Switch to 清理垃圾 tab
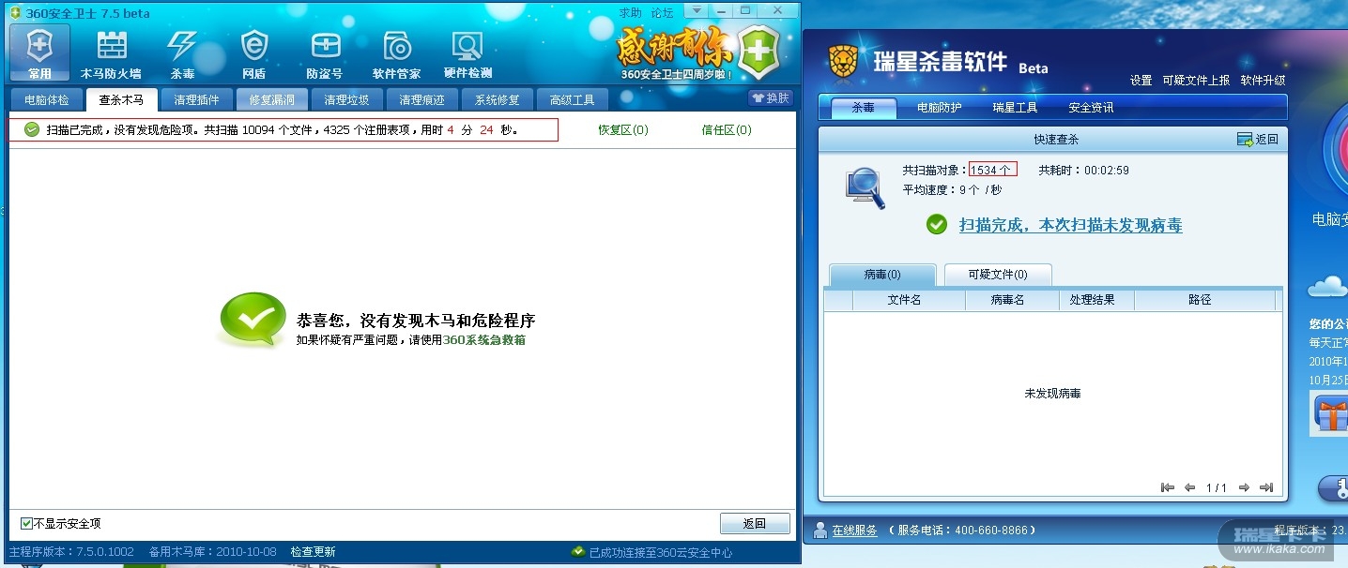This screenshot has width=1348, height=568. (x=347, y=100)
